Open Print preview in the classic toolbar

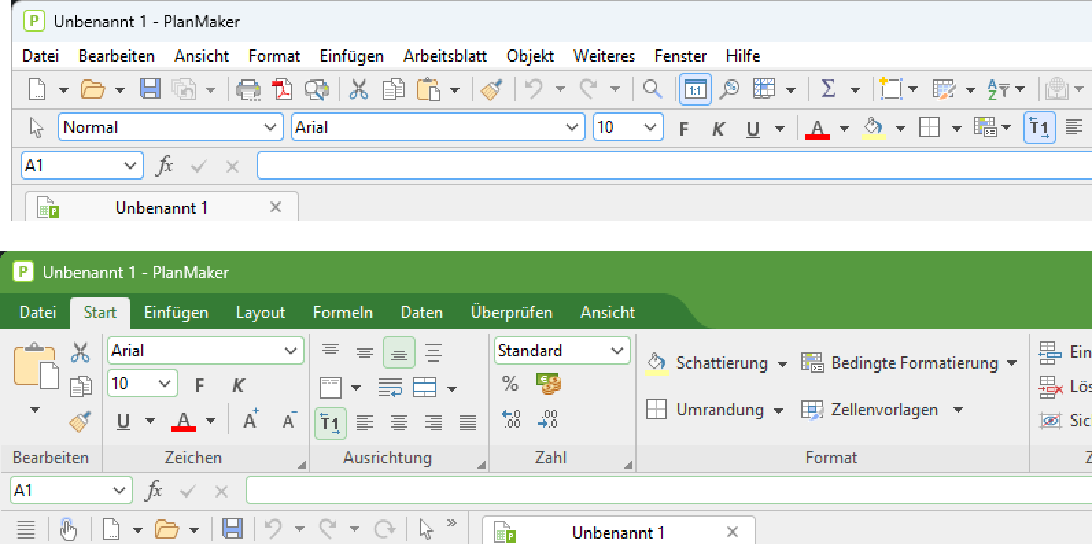coord(316,89)
